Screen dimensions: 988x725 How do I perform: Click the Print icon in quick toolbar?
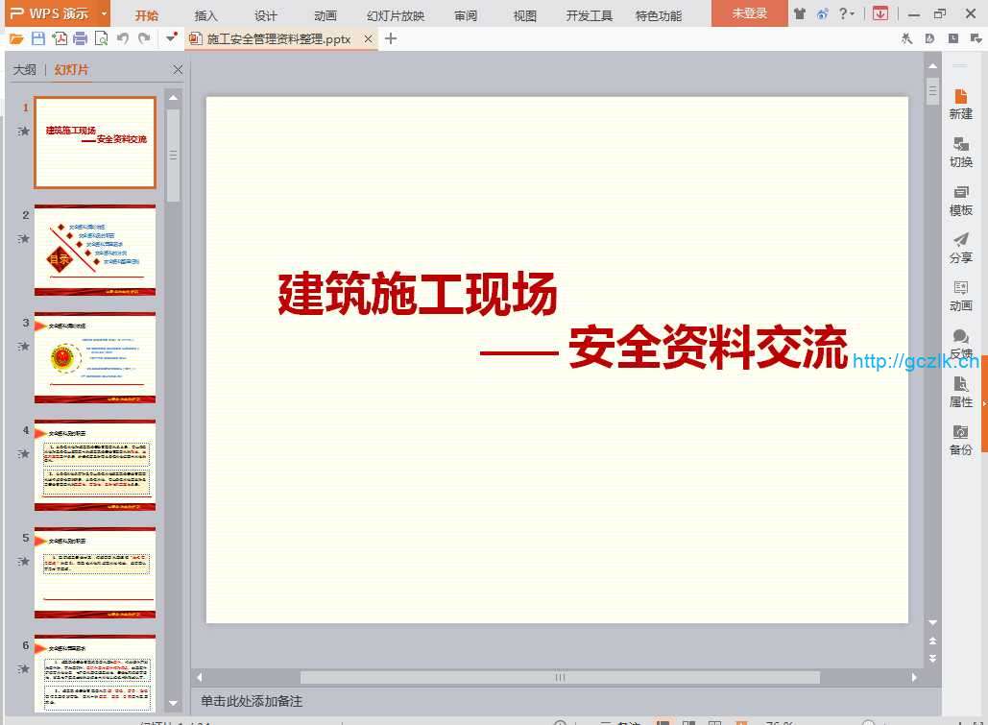pyautogui.click(x=81, y=38)
